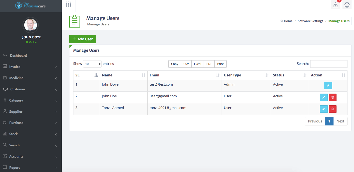Open the notification warning icon with badge
354x172 pixels.
point(335,4)
